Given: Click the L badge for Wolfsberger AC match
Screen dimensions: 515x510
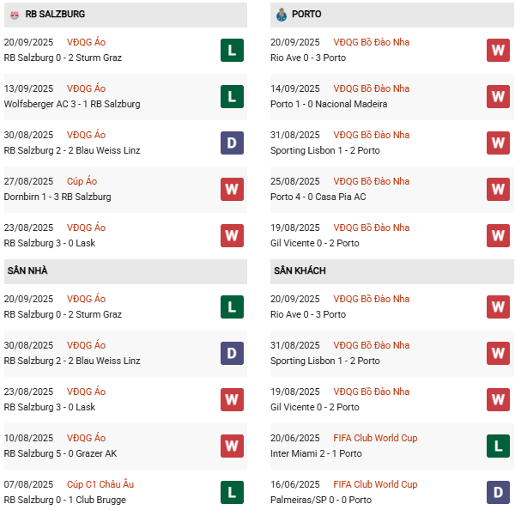Looking at the screenshot, I should (232, 96).
